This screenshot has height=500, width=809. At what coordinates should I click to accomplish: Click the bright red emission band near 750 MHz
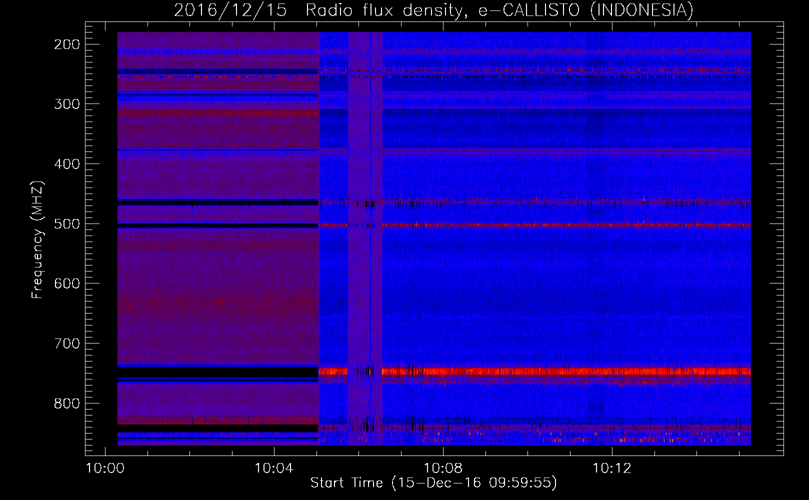tap(534, 371)
